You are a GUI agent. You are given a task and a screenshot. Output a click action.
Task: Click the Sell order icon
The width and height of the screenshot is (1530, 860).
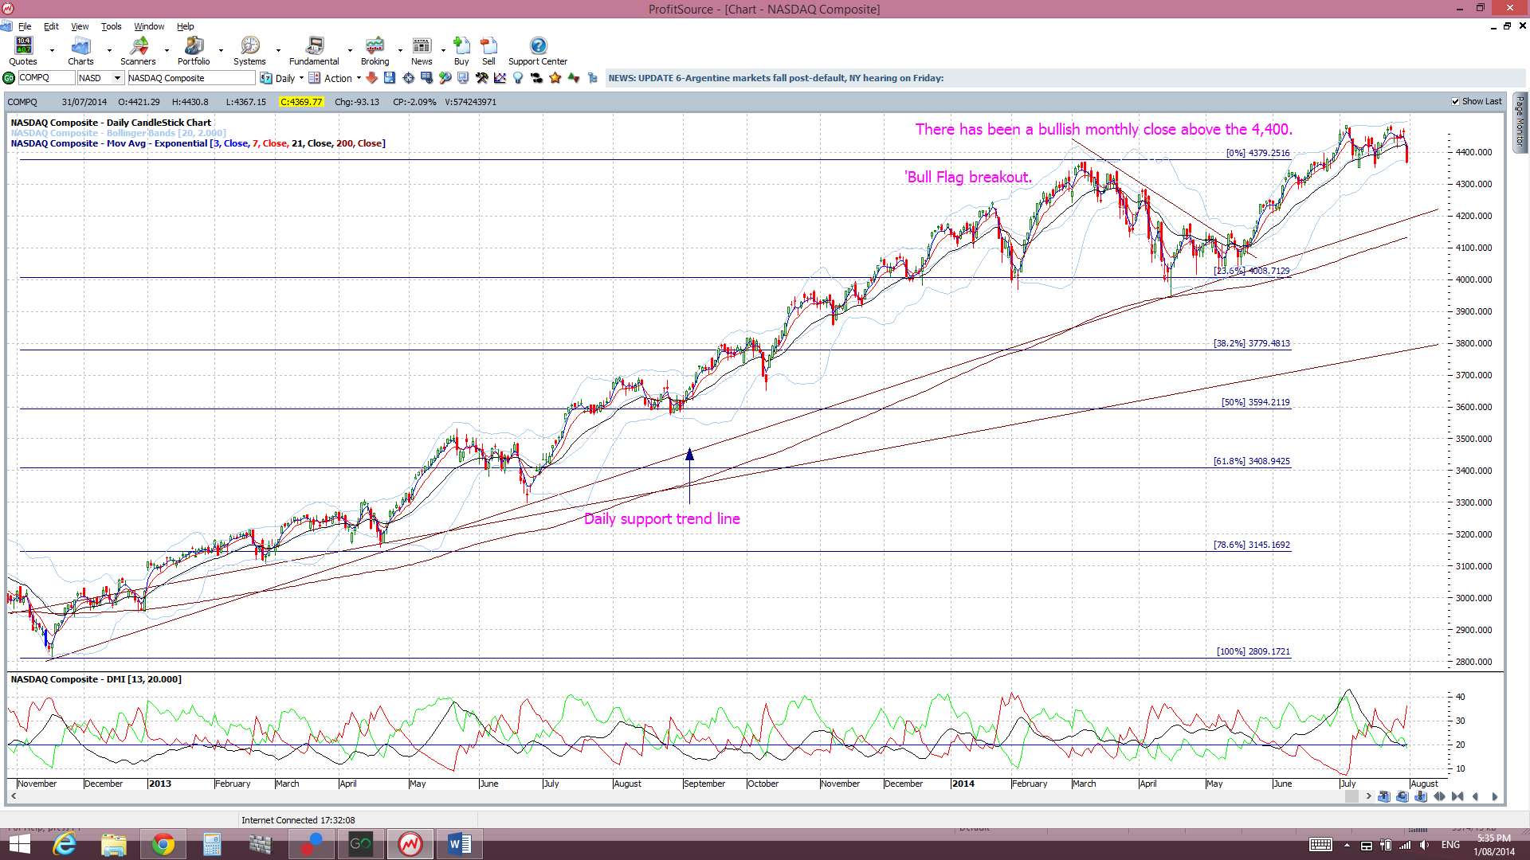pyautogui.click(x=488, y=51)
